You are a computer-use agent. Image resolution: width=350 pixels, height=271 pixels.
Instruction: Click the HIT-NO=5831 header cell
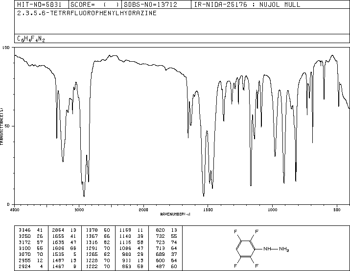(42, 4)
